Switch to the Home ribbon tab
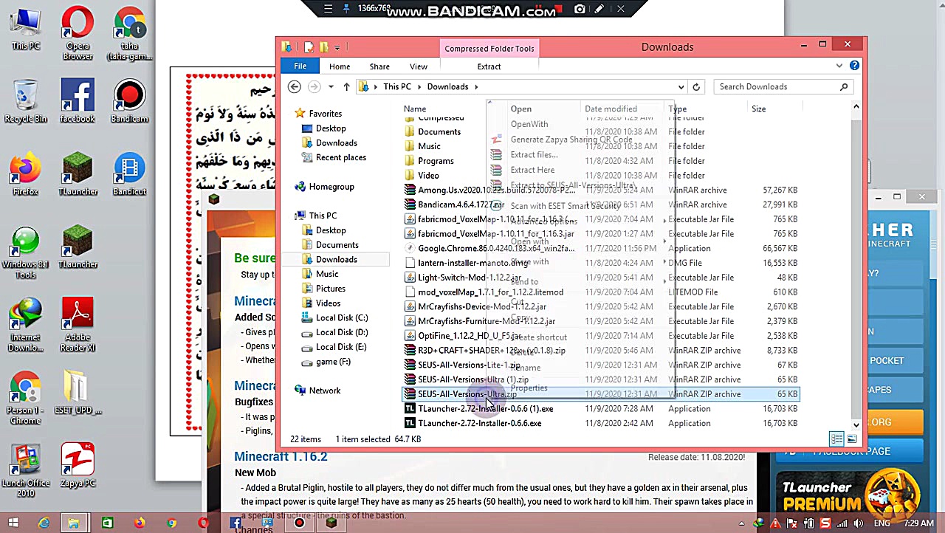This screenshot has height=533, width=945. coord(340,66)
